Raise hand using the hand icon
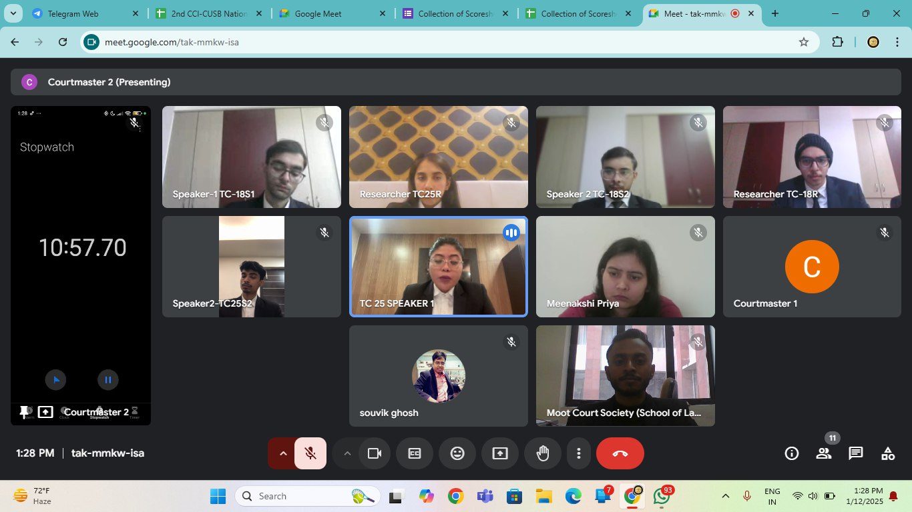912x512 pixels. coord(542,453)
